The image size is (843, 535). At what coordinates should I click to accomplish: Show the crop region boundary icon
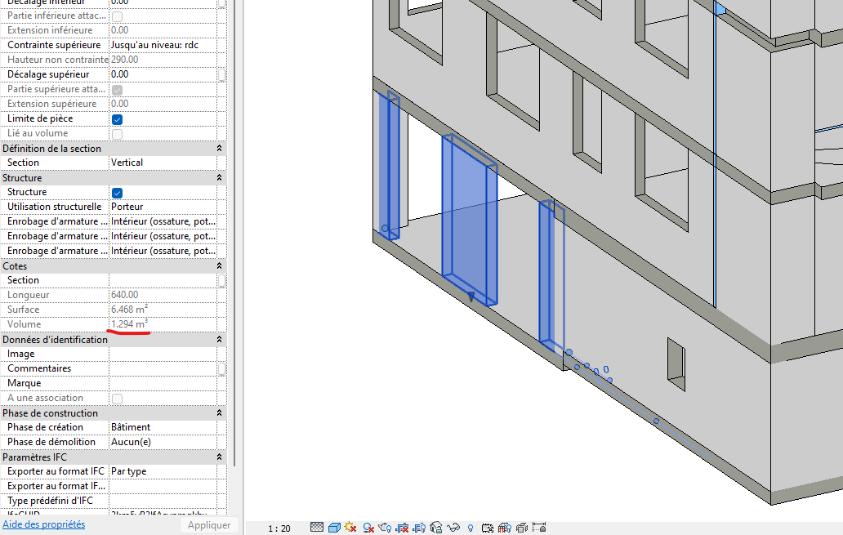418,526
